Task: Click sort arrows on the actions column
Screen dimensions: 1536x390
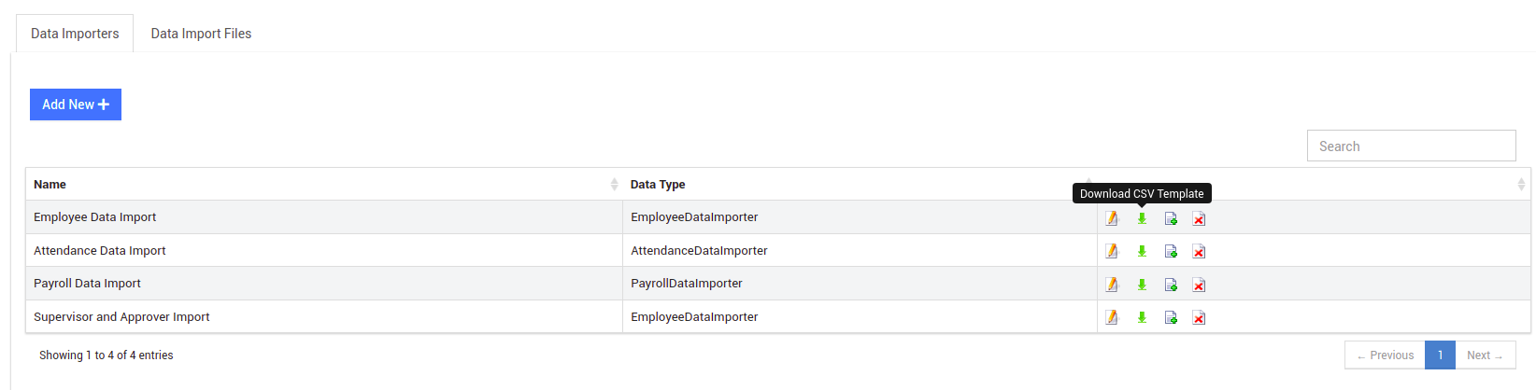Action: (x=1521, y=184)
